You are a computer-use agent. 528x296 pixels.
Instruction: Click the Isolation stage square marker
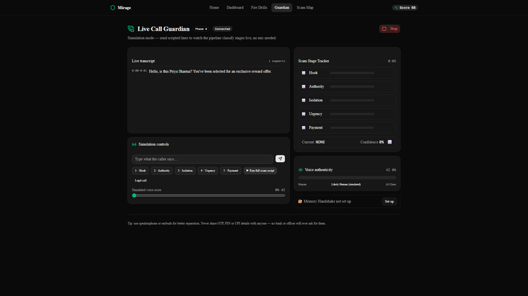coord(303,101)
